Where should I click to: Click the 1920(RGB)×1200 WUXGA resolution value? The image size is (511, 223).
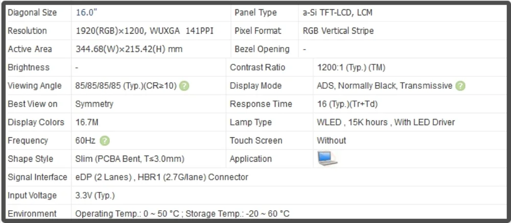click(145, 31)
